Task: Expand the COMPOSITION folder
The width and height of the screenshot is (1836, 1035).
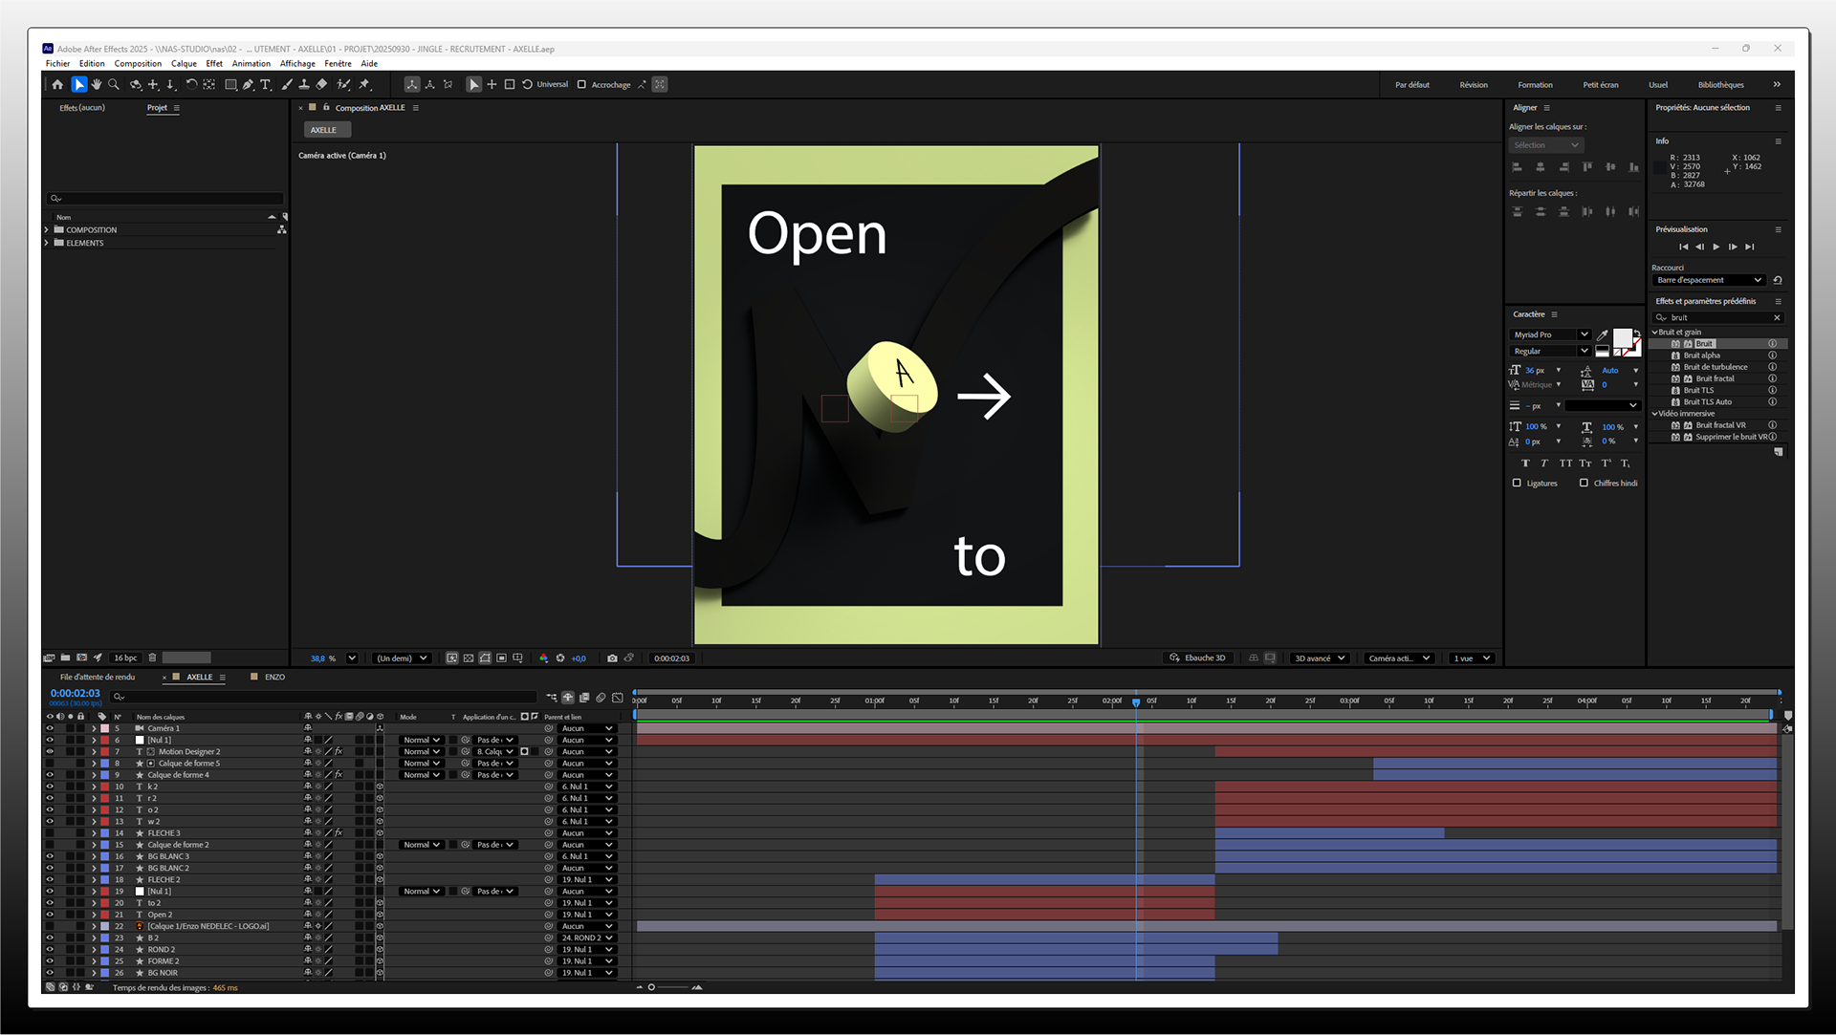Action: 46,230
